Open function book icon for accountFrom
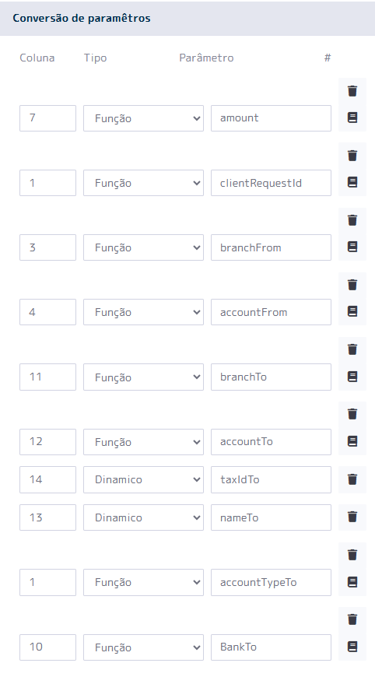This screenshot has width=375, height=677. [352, 310]
